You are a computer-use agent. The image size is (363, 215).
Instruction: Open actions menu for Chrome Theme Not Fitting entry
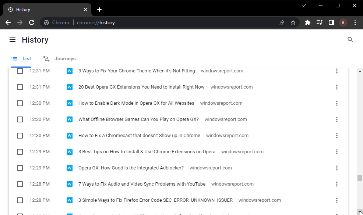(337, 71)
